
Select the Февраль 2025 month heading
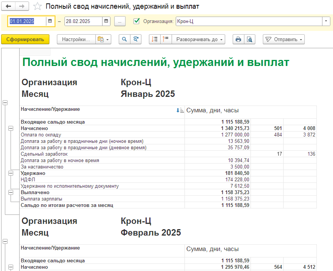point(151,233)
